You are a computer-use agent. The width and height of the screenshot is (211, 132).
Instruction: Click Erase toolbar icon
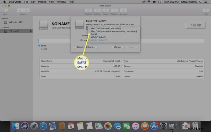pyautogui.click(x=106, y=10)
